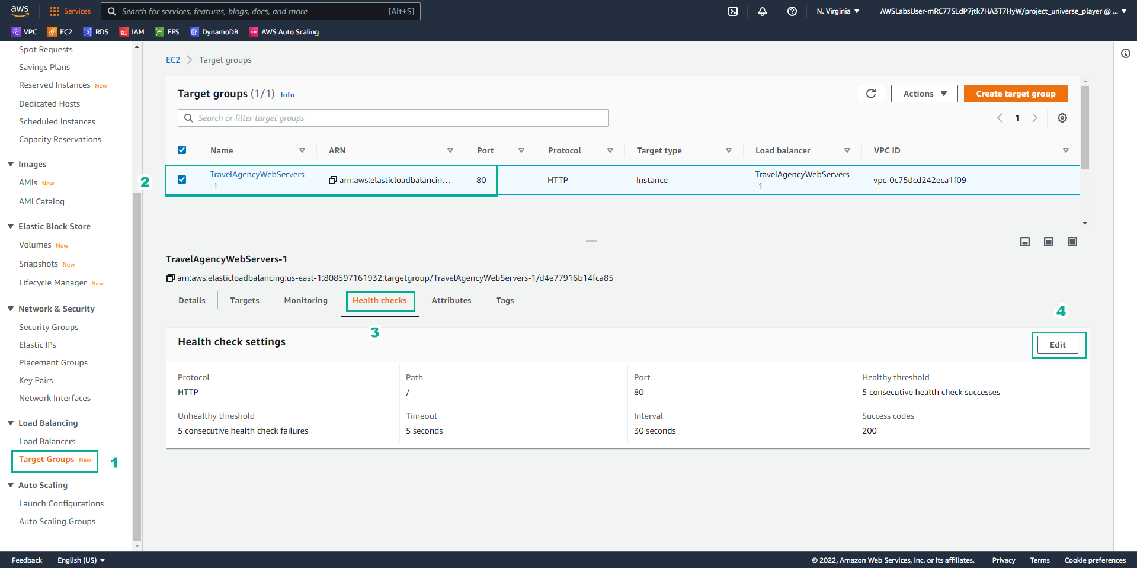This screenshot has height=568, width=1137.
Task: Open Load Balancers in the sidebar
Action: click(x=47, y=441)
